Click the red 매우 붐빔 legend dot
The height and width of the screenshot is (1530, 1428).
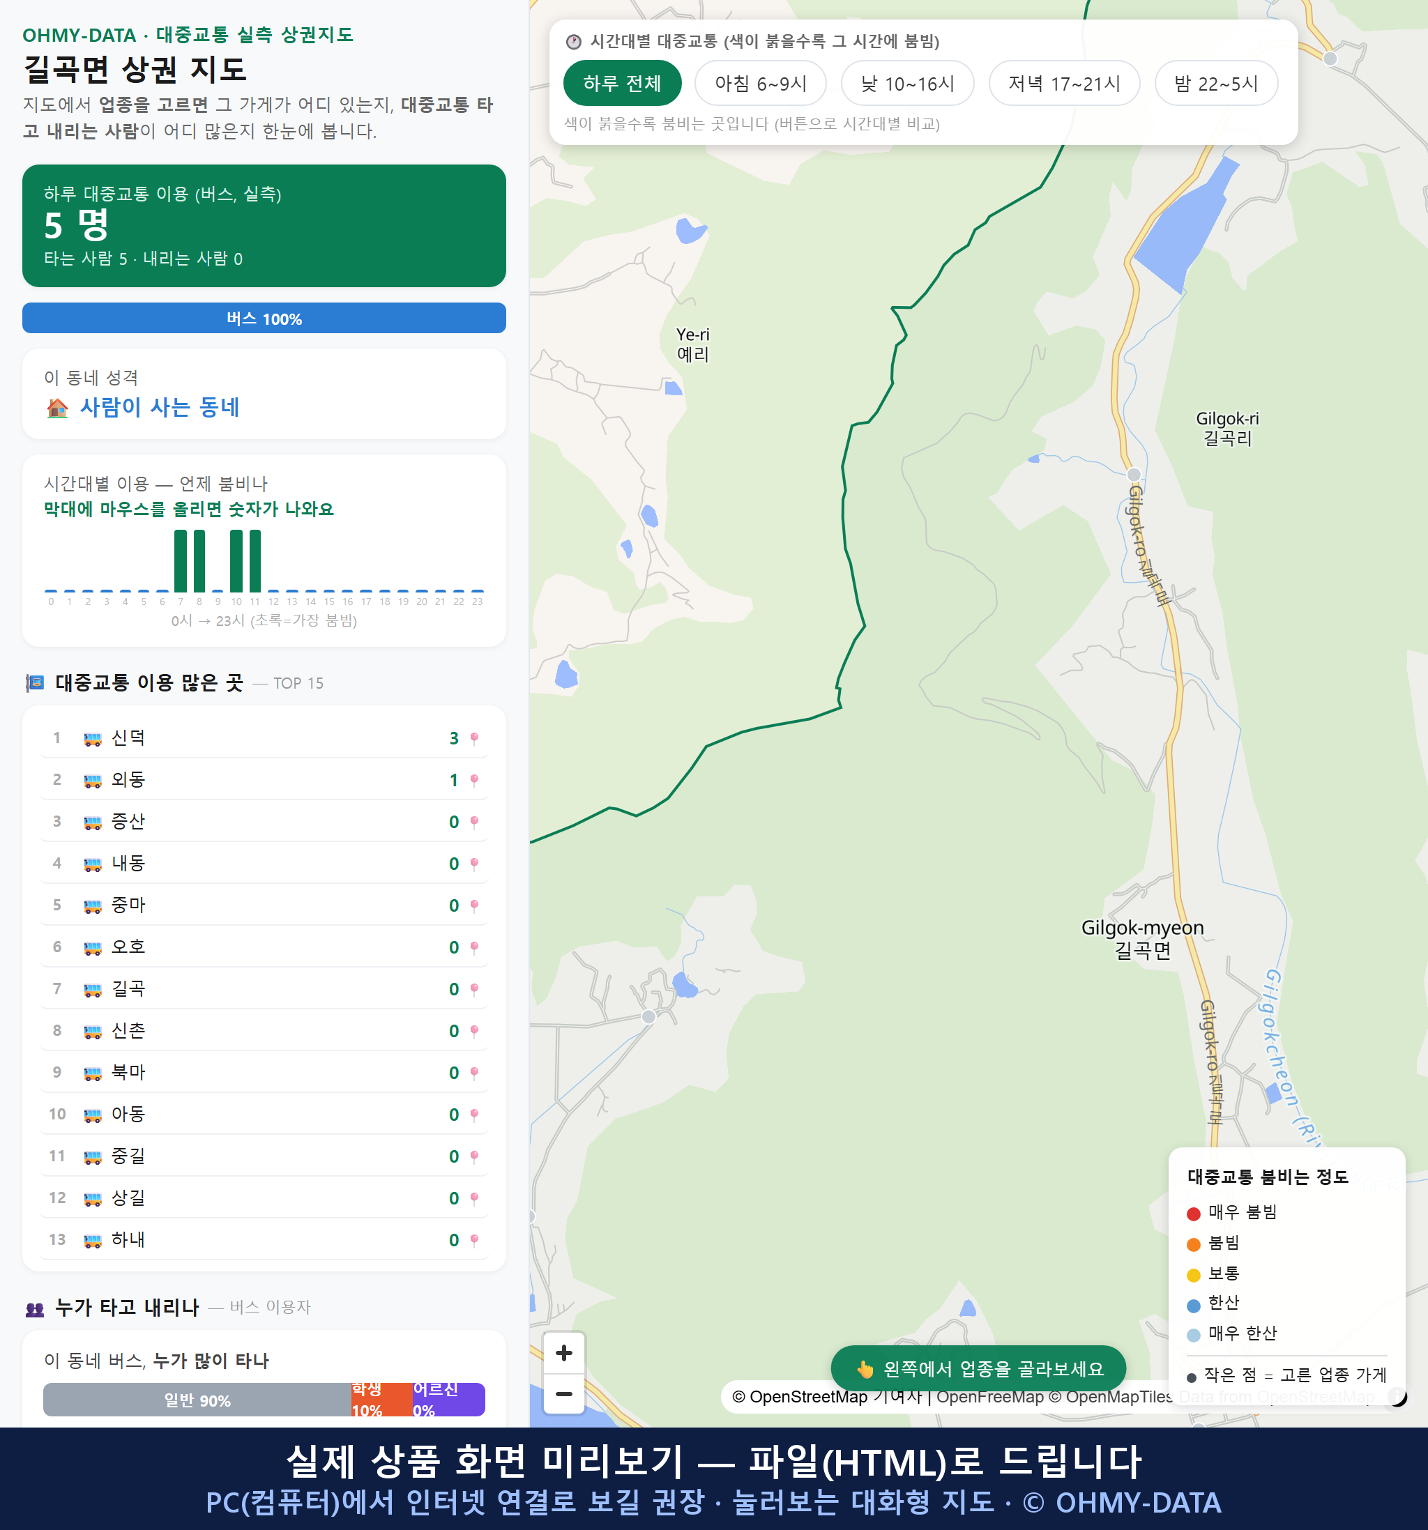[1193, 1214]
